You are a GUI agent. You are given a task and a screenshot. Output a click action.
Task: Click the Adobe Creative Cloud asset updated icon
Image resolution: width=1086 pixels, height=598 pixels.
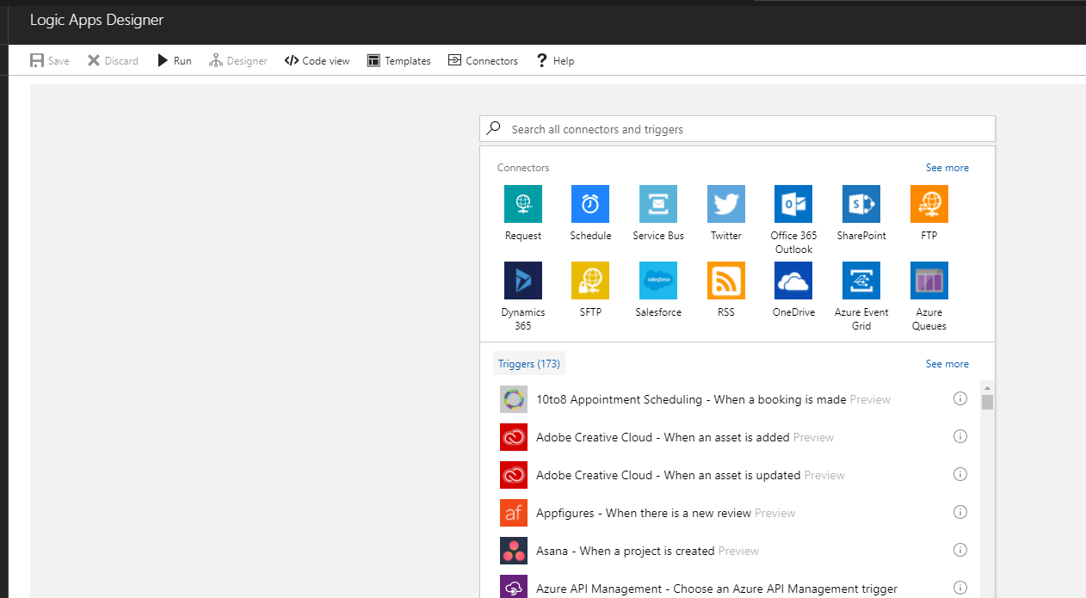[514, 475]
